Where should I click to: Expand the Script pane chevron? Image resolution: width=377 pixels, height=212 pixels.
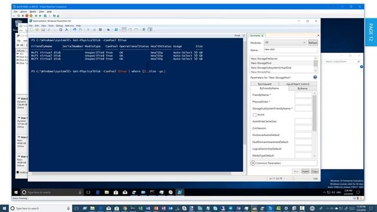point(244,35)
